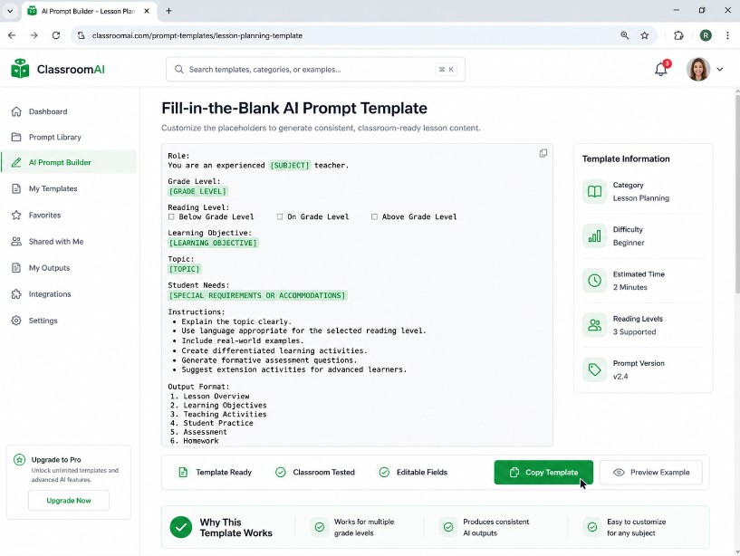Click the Favorites star icon
This screenshot has height=556, width=740.
pos(16,216)
